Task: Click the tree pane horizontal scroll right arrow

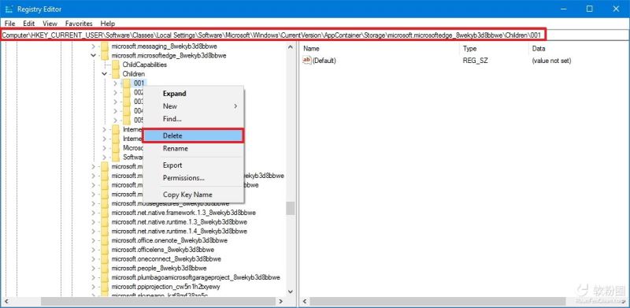Action: [280, 301]
